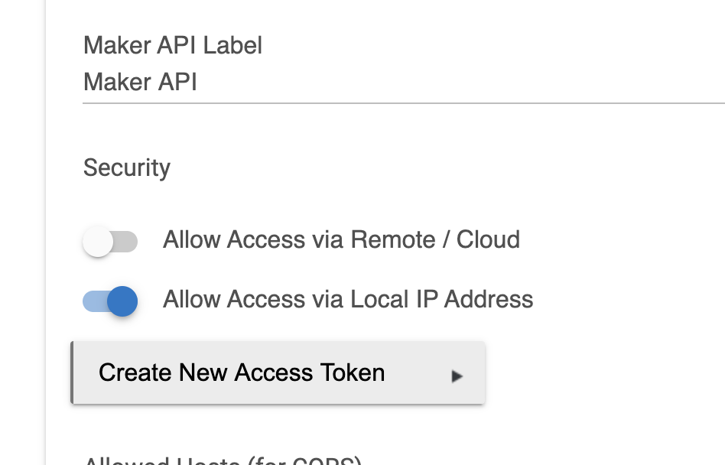Expand the Create New Access Token disclosure arrow
This screenshot has width=725, height=465.
tap(457, 376)
